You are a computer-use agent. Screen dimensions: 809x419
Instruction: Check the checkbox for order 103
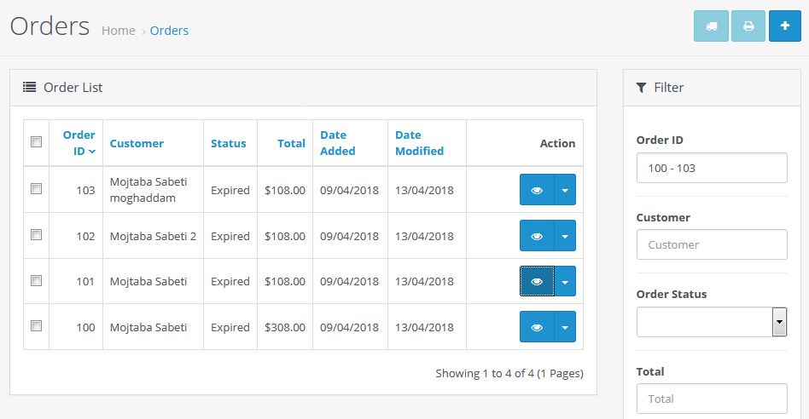click(x=36, y=189)
